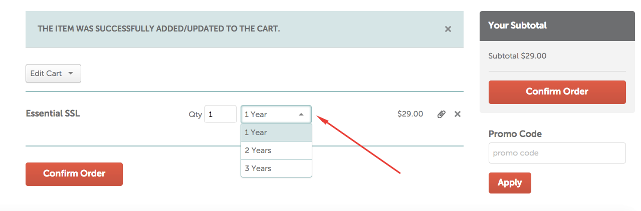Choose the 2 Years option
The width and height of the screenshot is (641, 211).
(276, 150)
